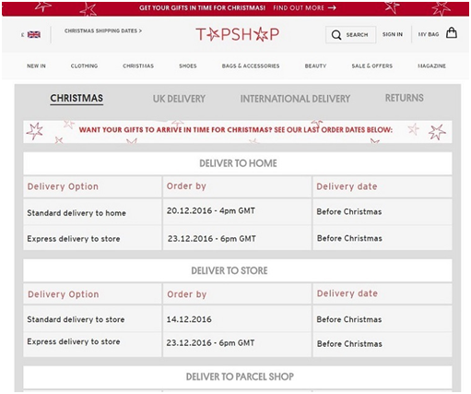
Task: Open the New In menu
Action: point(36,66)
